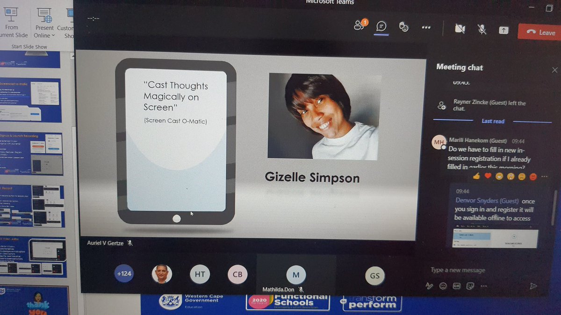The height and width of the screenshot is (315, 561).
Task: Hide the meeting chat panel
Action: (x=554, y=70)
